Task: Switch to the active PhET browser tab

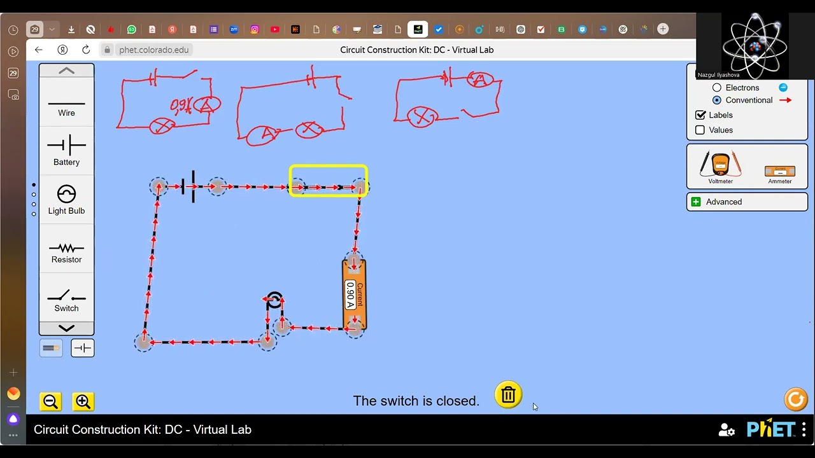Action: [x=418, y=29]
